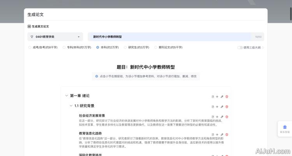This screenshot has height=156, width=292.
Task: Toggle 使用三级大纲 switch
Action: [x=240, y=48]
